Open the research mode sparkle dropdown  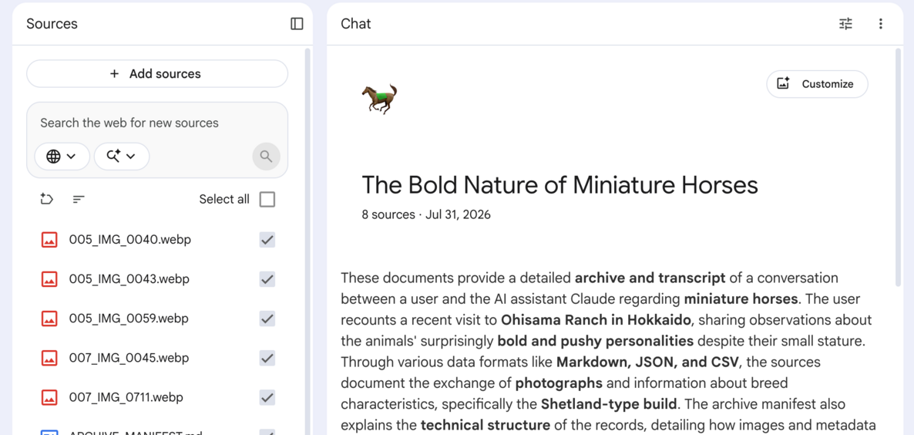point(122,157)
